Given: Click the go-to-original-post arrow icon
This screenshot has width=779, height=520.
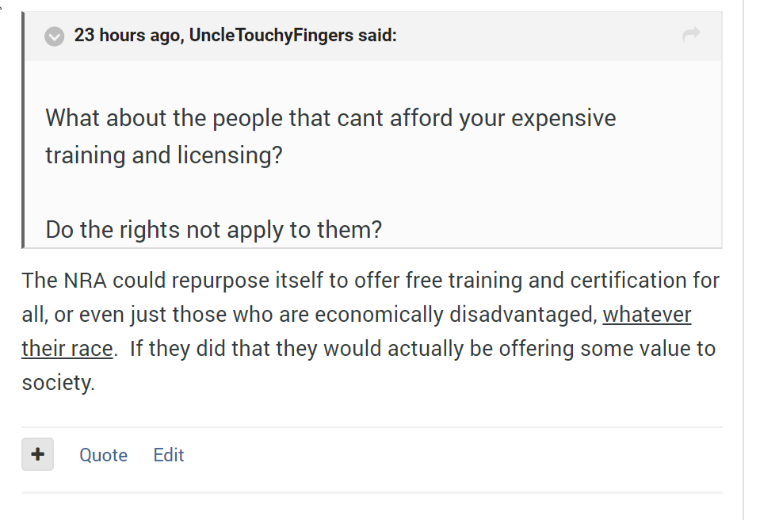Looking at the screenshot, I should (x=691, y=34).
